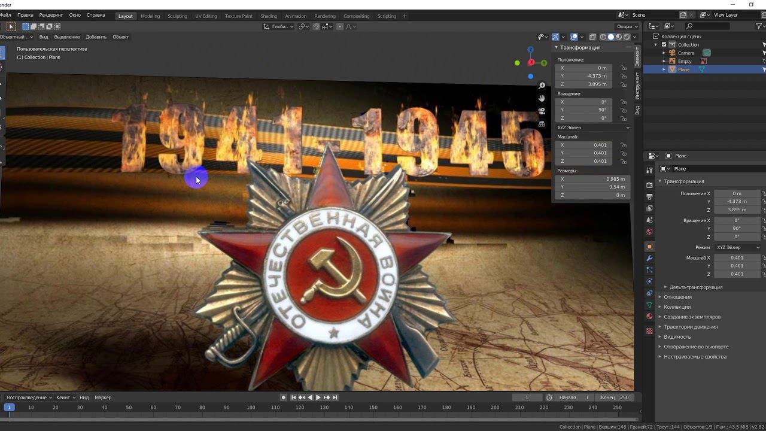This screenshot has width=766, height=431.
Task: Toggle auto keying record button in timeline
Action: (284, 397)
